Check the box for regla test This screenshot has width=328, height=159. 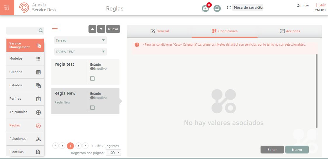pos(92,78)
